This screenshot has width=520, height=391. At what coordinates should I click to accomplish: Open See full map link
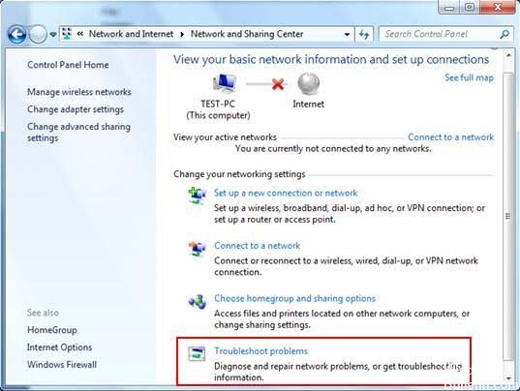(x=469, y=77)
